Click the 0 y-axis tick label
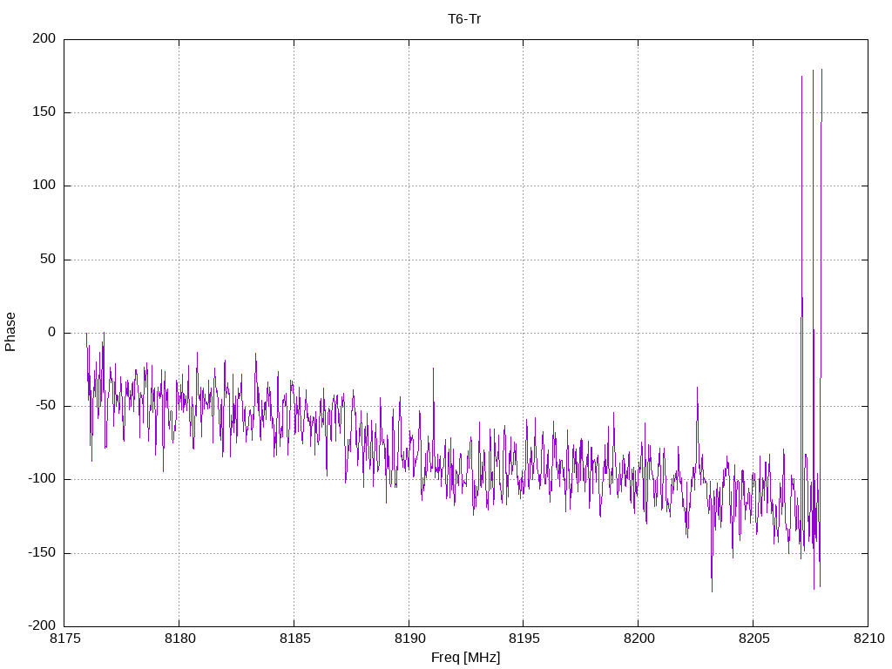 [51, 333]
